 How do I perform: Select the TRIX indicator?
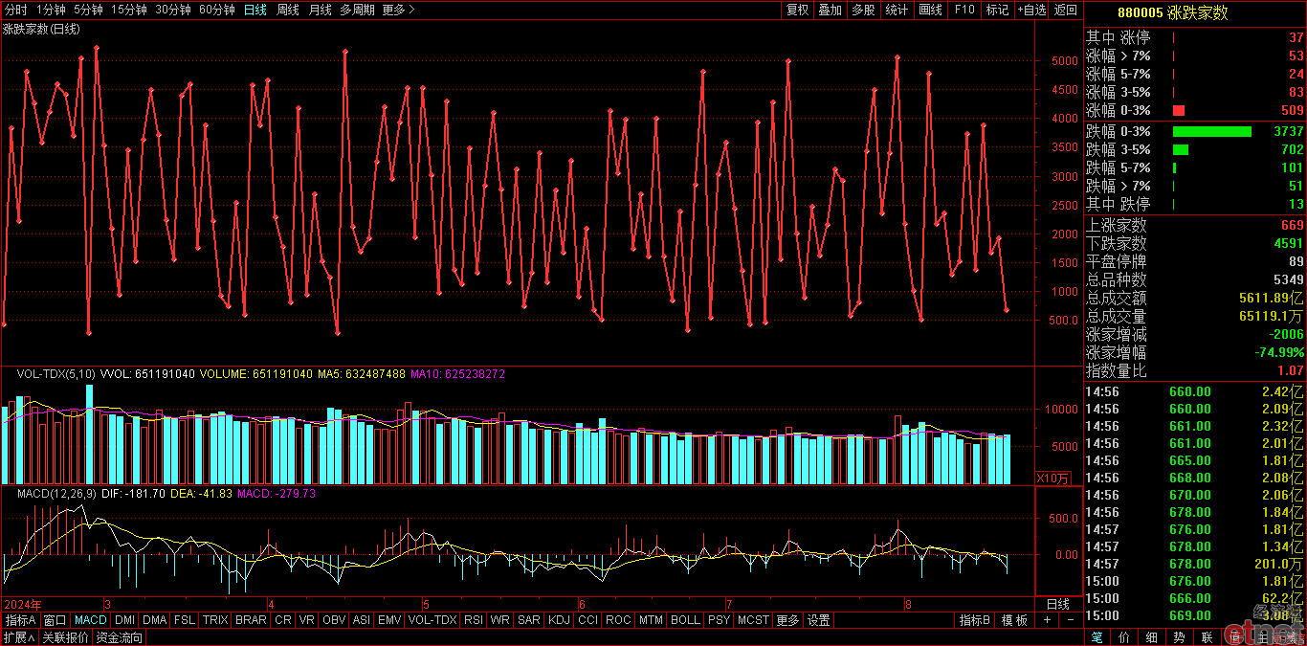pos(215,620)
